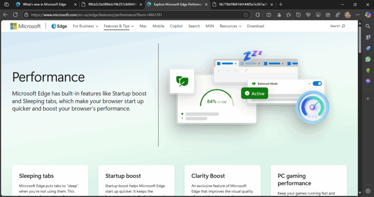Screen dimensions: 374x197
Task: Enable split screen view
Action: (268, 15)
